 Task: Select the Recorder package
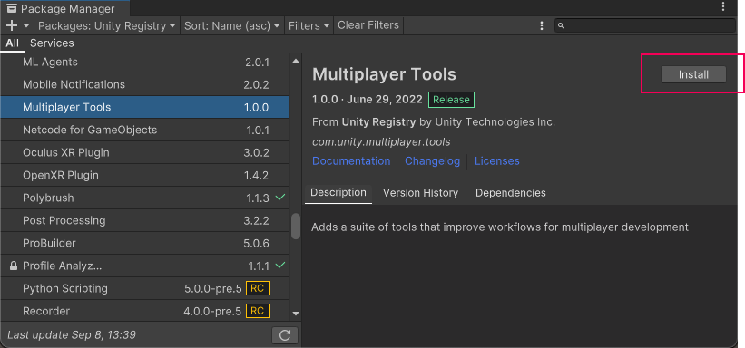click(x=145, y=311)
